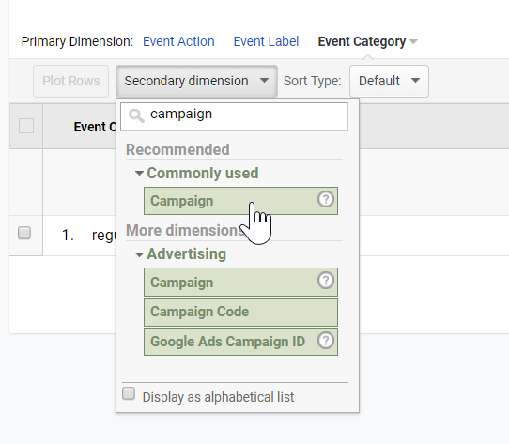Click the Plot Rows button
Viewport: 509px width, 444px height.
(x=70, y=81)
